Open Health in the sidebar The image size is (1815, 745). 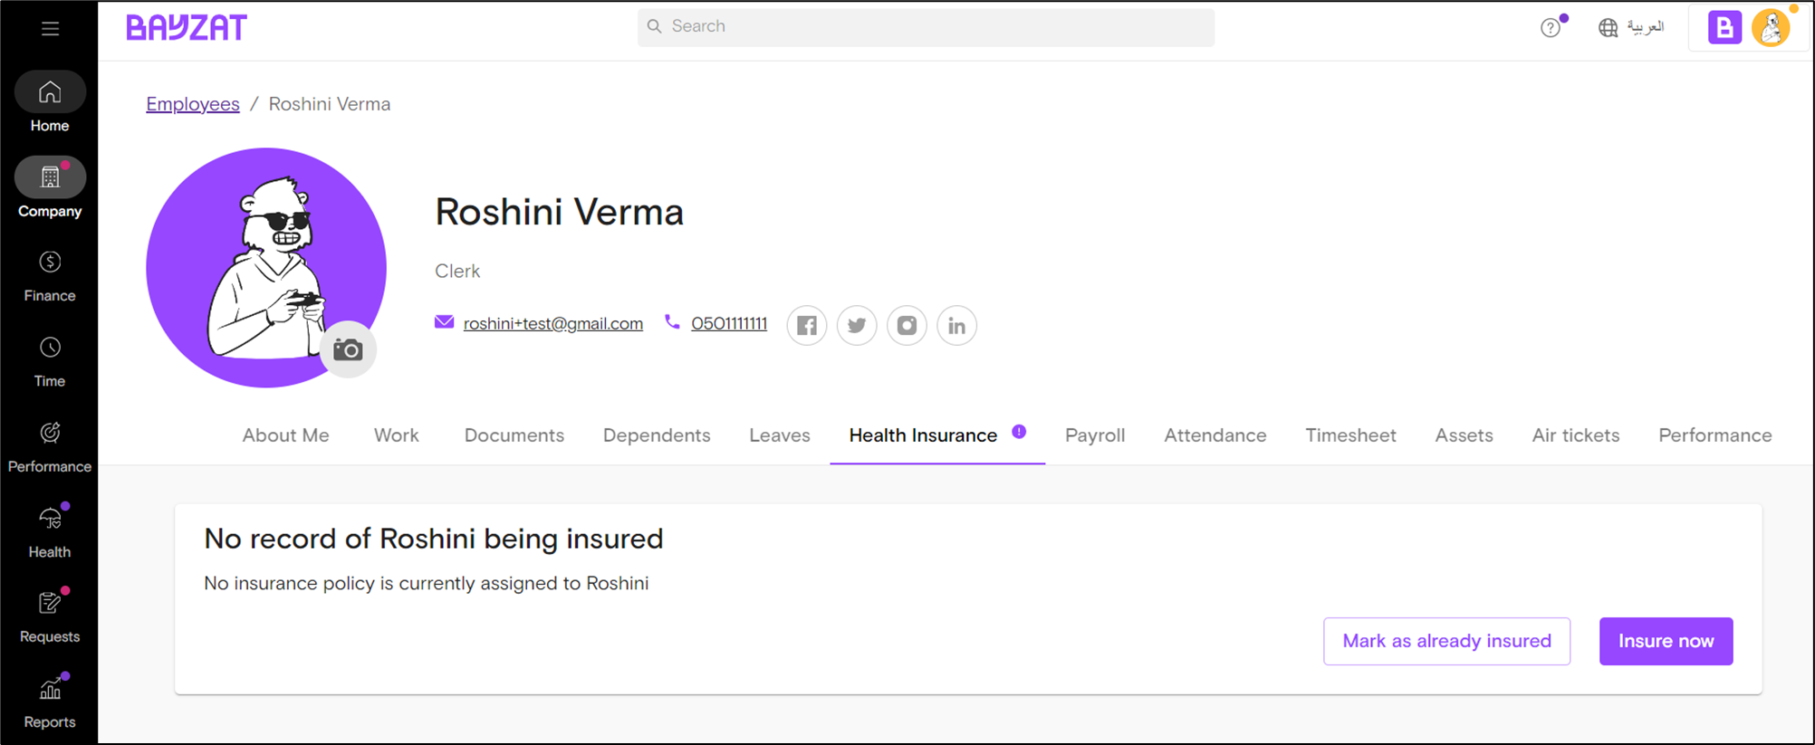click(x=50, y=532)
